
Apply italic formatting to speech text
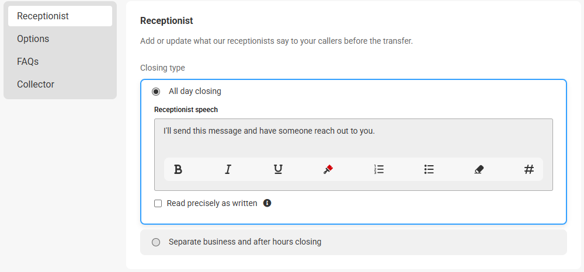(228, 170)
